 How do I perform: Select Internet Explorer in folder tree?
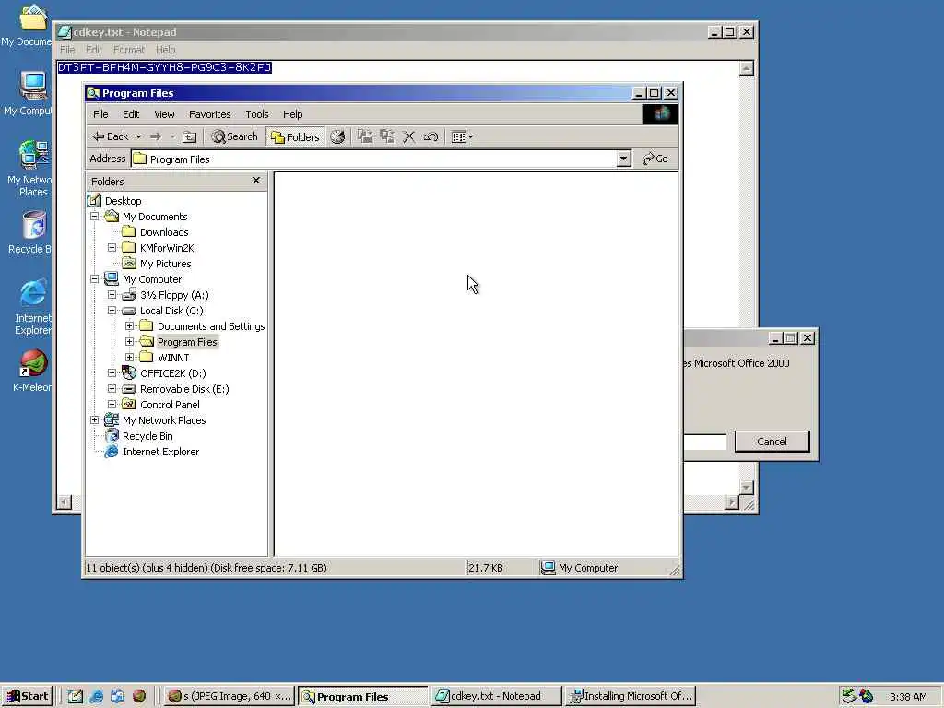160,452
